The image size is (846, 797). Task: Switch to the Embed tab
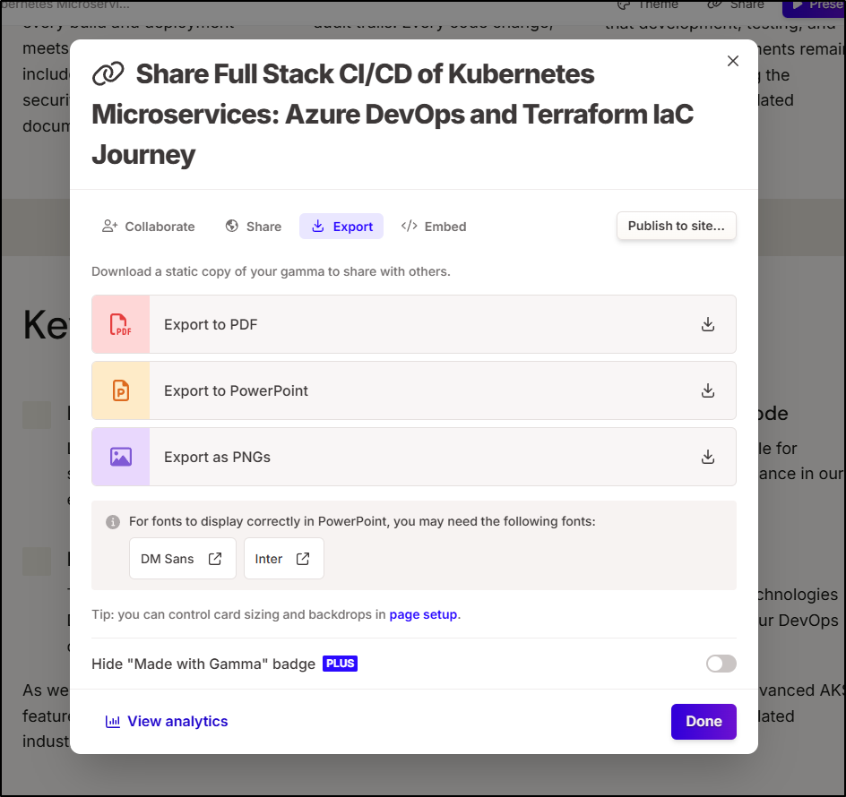click(x=434, y=227)
